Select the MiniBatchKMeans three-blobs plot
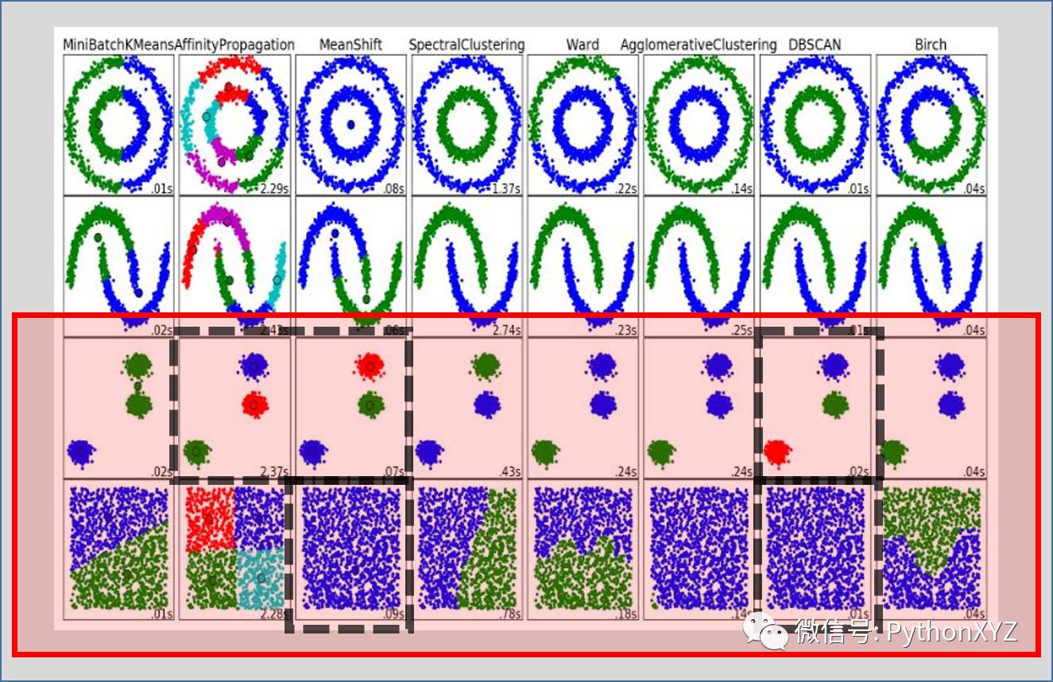 tap(118, 408)
